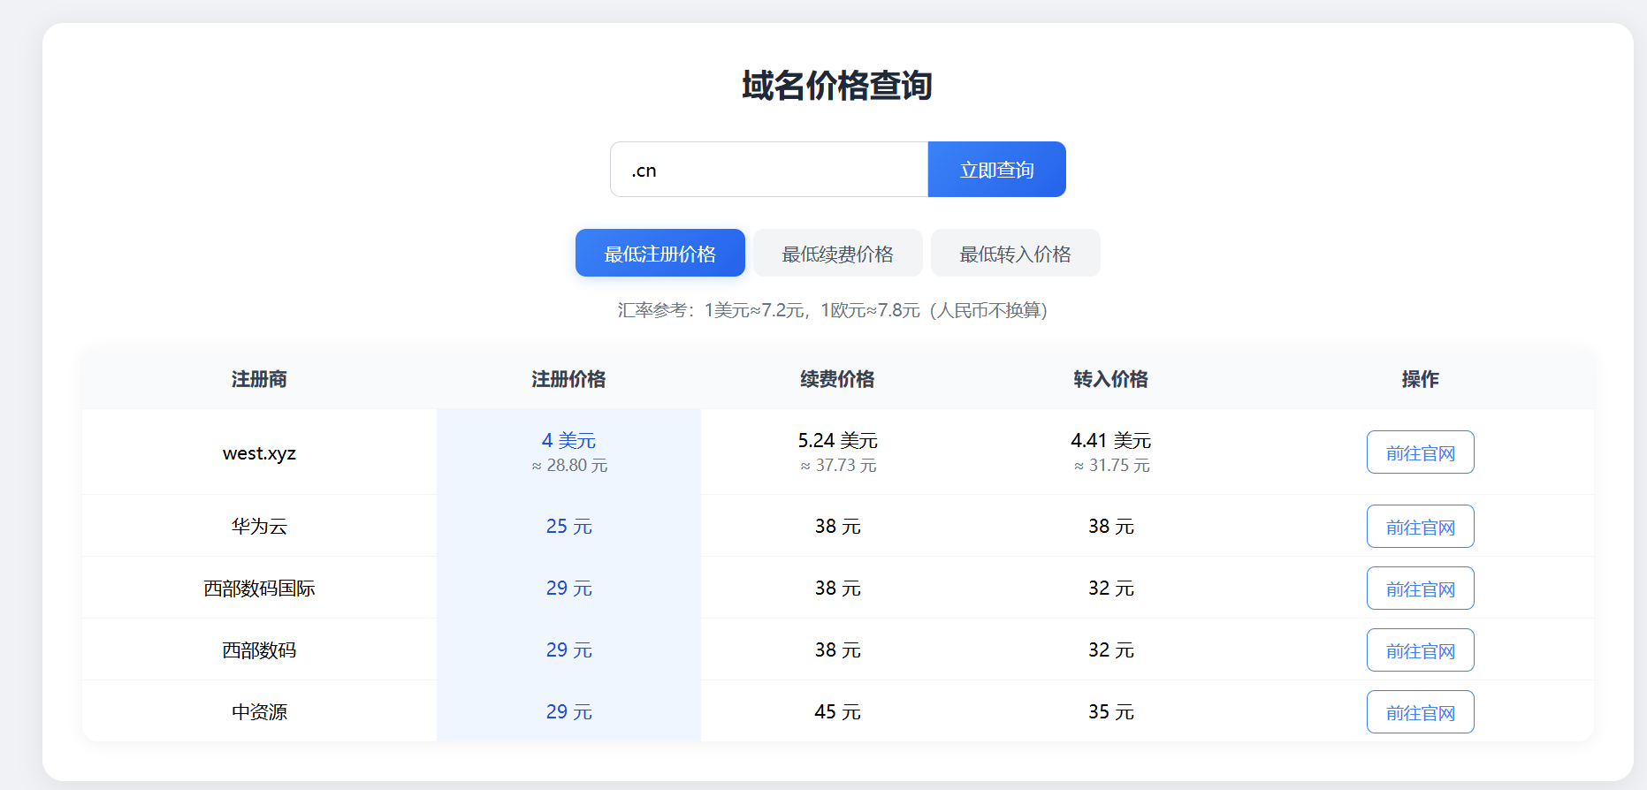1647x790 pixels.
Task: Switch to the 最低转入价格 tab
Action: 1015,254
